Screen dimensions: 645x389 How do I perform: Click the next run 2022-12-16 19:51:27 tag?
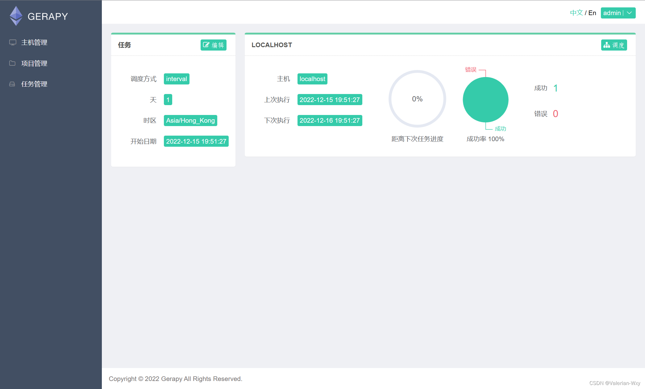pos(330,121)
